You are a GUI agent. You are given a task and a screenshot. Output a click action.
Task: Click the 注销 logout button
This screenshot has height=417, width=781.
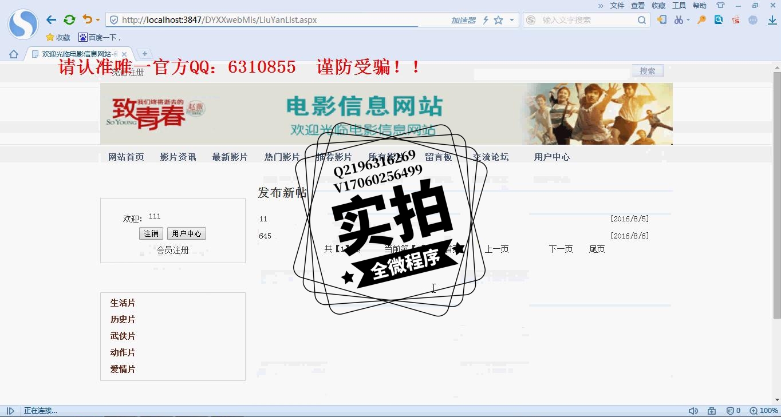(x=151, y=233)
